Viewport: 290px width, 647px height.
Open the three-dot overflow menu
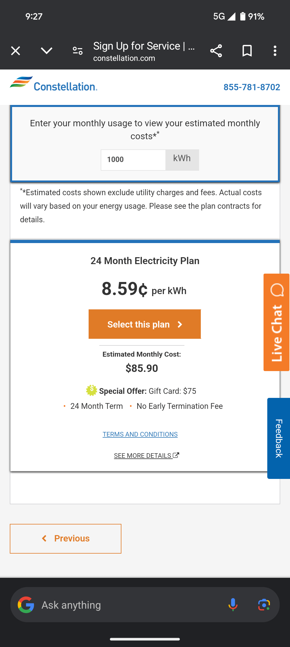275,51
